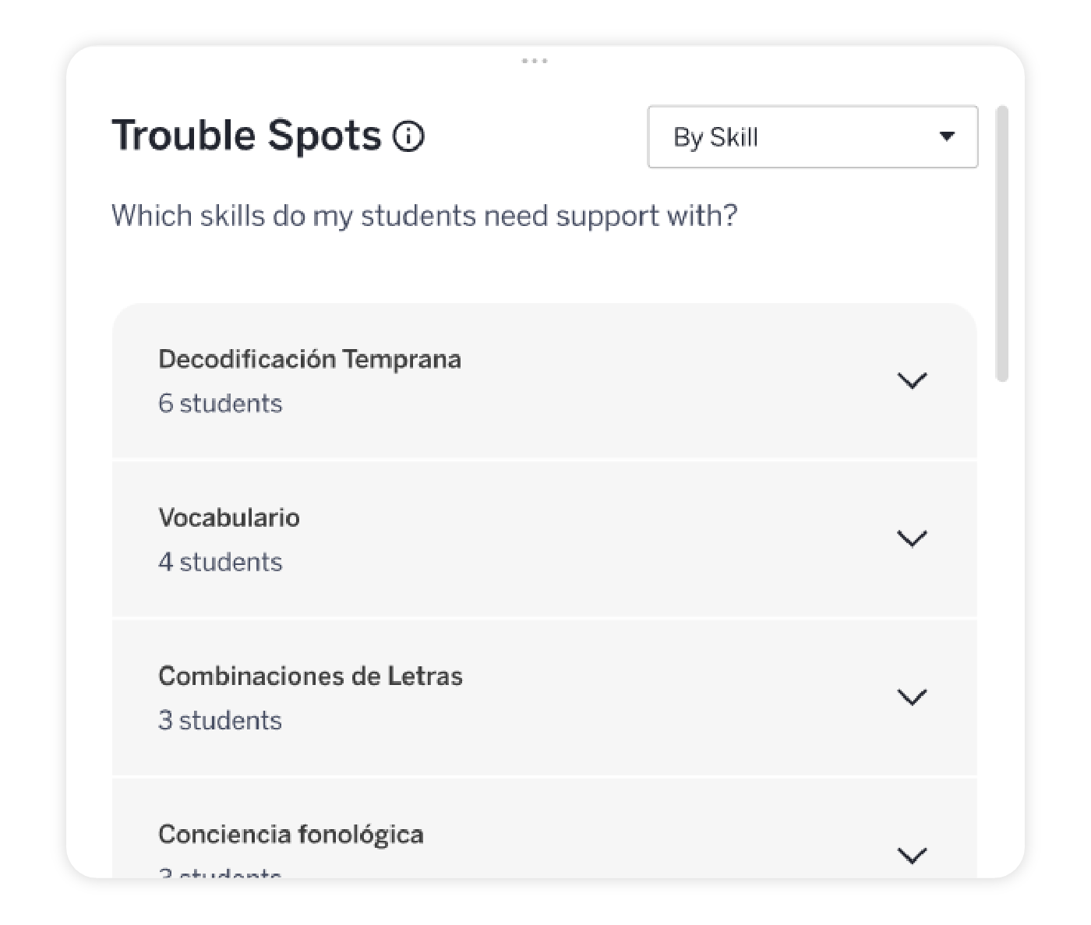Open the By Skill dropdown
Screen dimensions: 1091x925
[812, 137]
